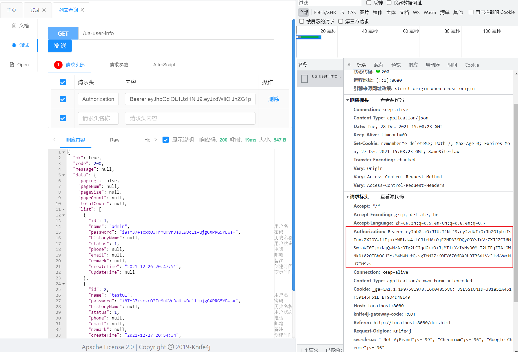This screenshot has width=518, height=352.
Task: Click the 删除 (Delete) link for Authorization header
Action: coord(273,99)
